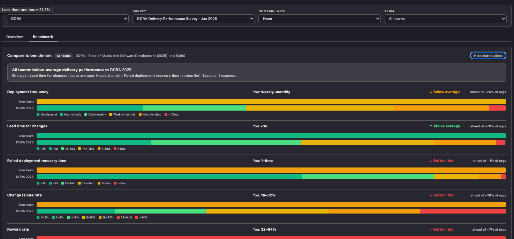The height and width of the screenshot is (239, 514).
Task: Click the Above average status for Lead time
Action: 445,126
